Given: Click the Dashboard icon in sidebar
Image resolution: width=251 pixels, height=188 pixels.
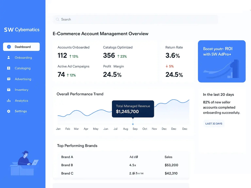Looking at the screenshot, I should pyautogui.click(x=9, y=47).
